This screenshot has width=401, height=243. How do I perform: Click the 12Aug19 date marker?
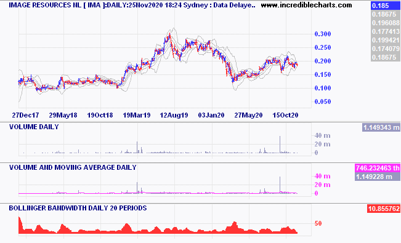174,115
